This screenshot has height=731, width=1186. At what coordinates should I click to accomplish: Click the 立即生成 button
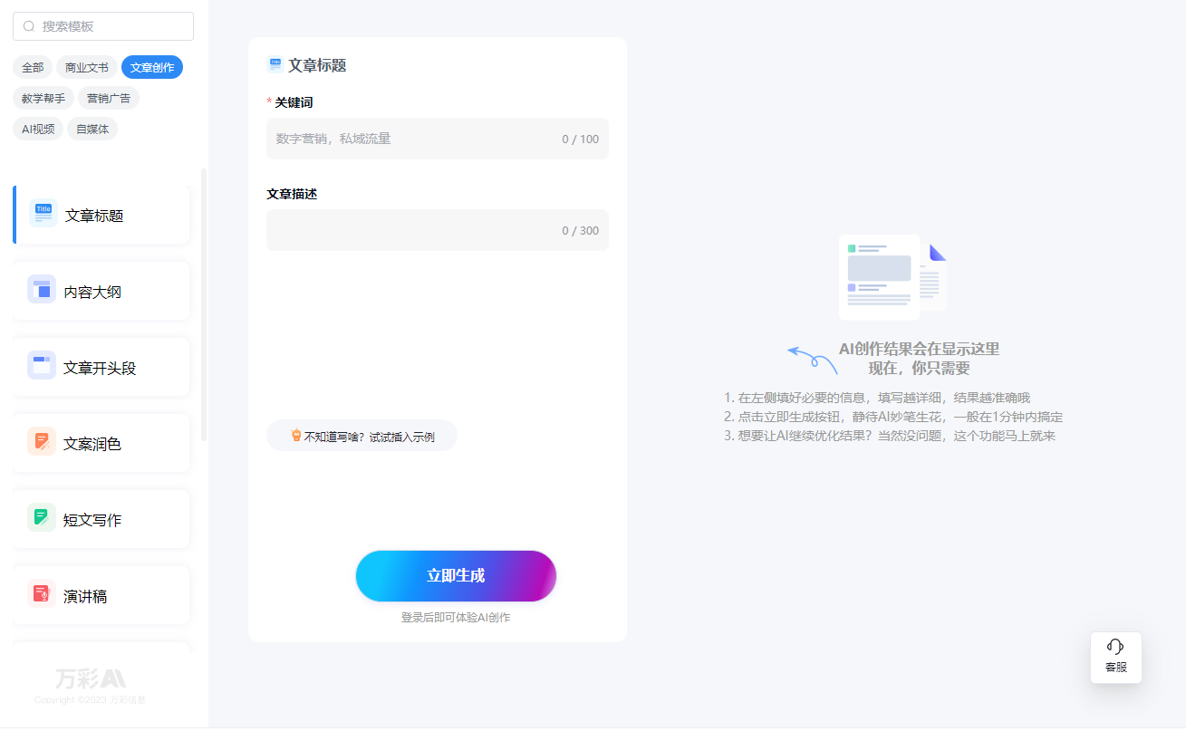point(456,576)
